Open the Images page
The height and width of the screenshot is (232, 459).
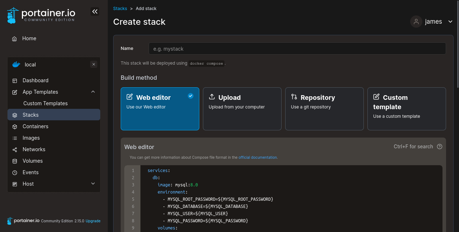point(31,138)
